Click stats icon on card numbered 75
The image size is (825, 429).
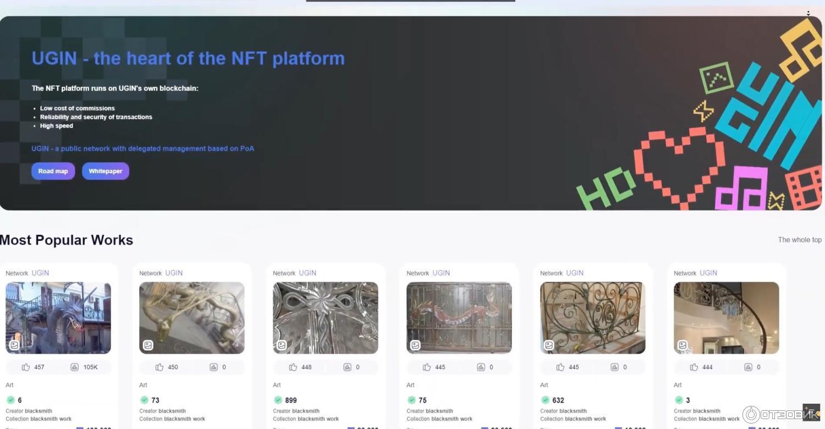pyautogui.click(x=481, y=367)
